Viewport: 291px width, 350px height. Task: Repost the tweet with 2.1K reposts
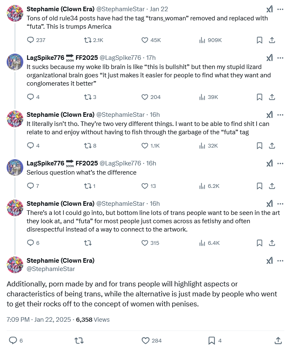pos(87,40)
